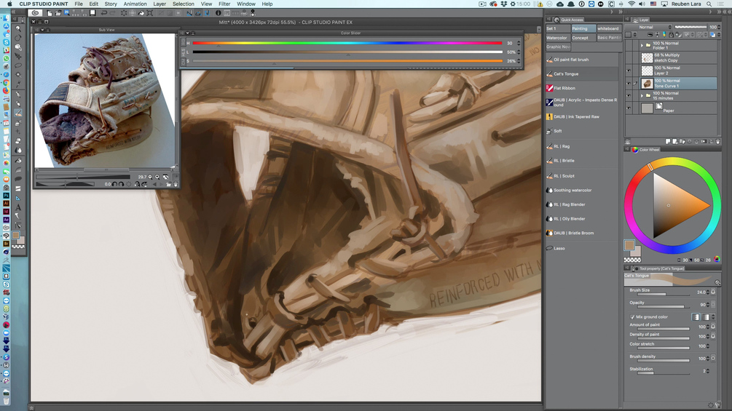Open the Filter menu
Image resolution: width=732 pixels, height=411 pixels.
(x=224, y=4)
